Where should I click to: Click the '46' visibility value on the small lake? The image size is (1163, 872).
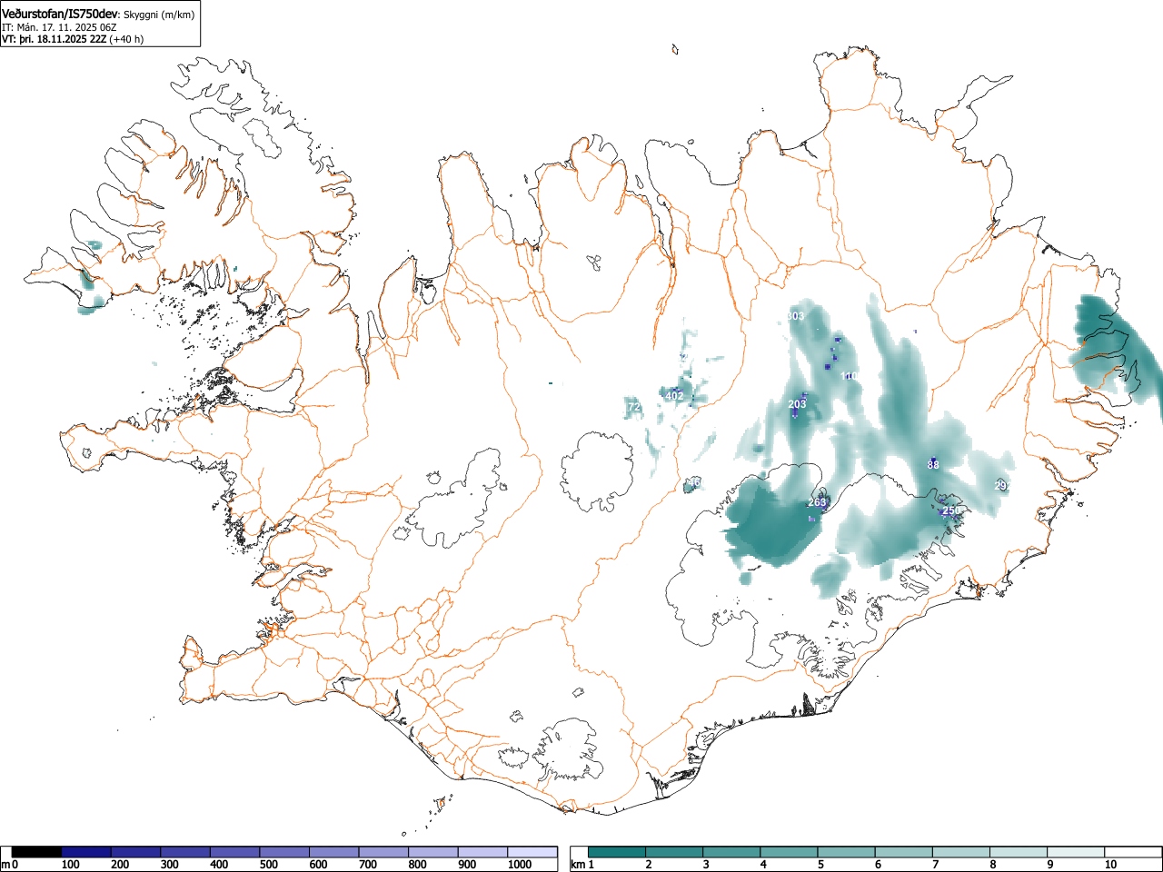(x=694, y=482)
